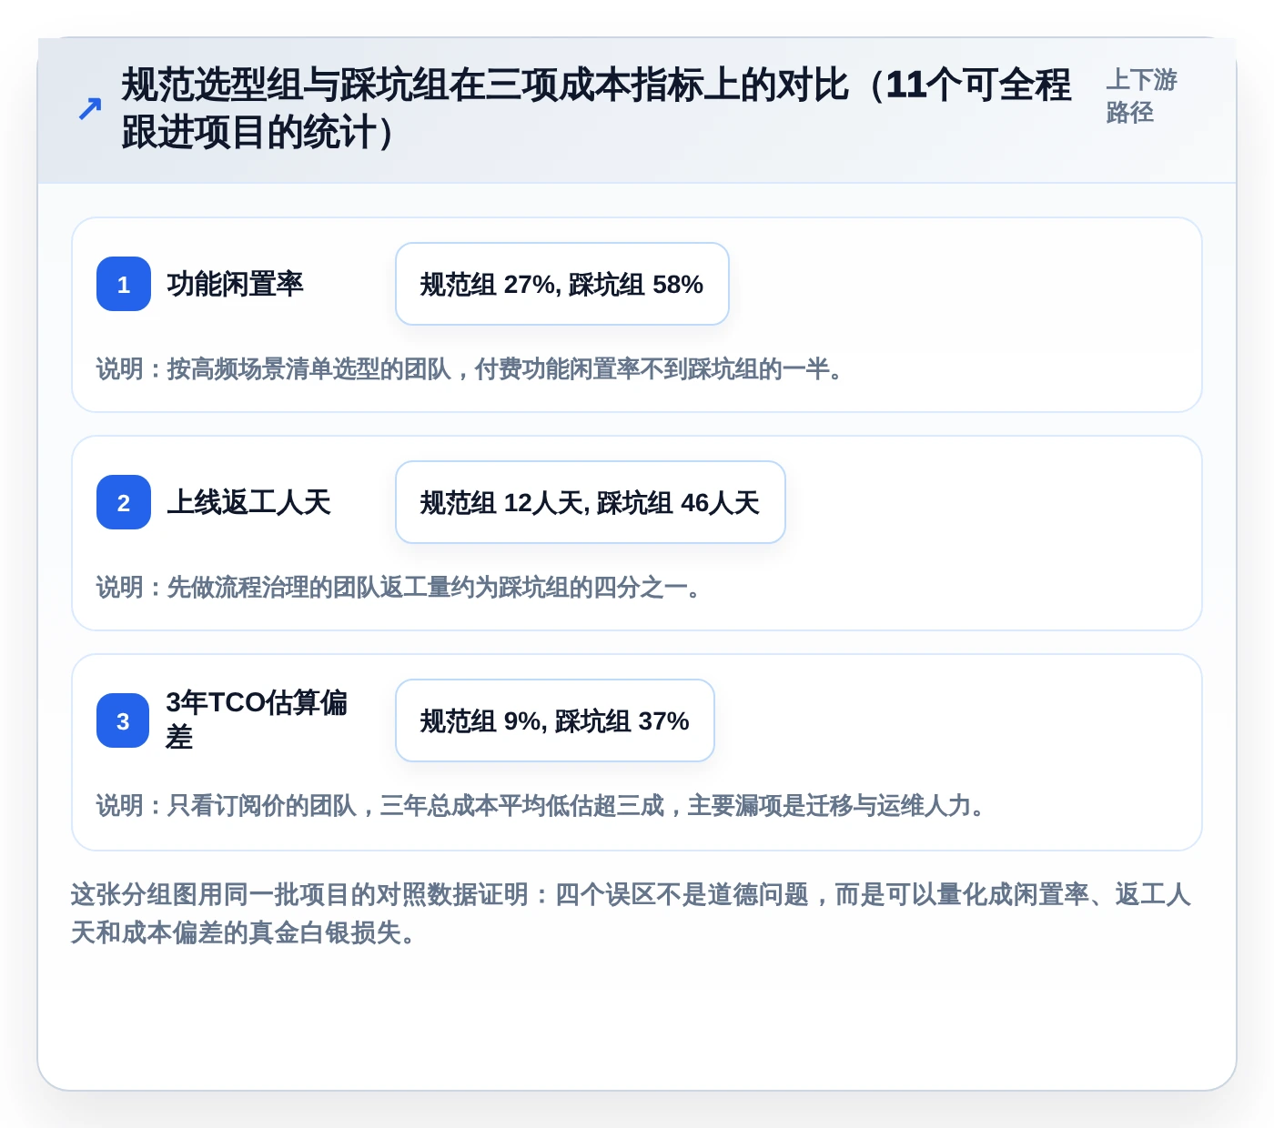The image size is (1274, 1128).
Task: Click the 上线返工人天 metric title
Action: (x=248, y=502)
